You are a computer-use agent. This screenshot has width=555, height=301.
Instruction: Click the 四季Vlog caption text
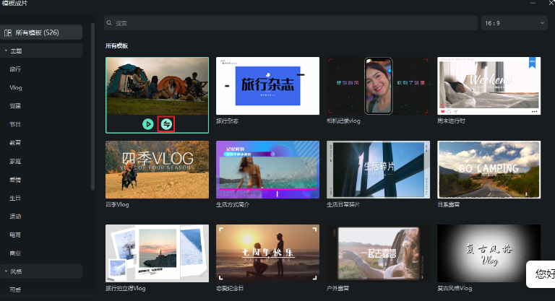[x=117, y=204]
